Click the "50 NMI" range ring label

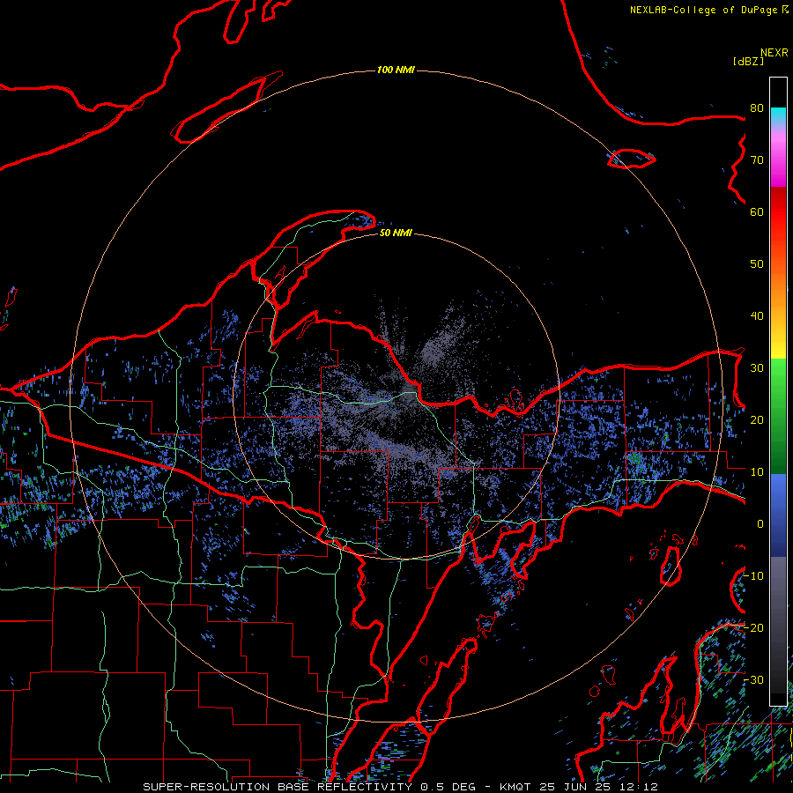(x=396, y=233)
